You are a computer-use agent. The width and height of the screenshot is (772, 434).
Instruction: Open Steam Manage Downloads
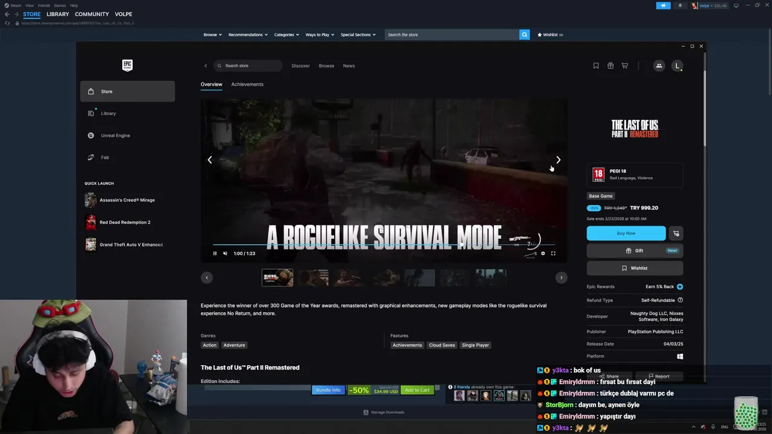(384, 412)
